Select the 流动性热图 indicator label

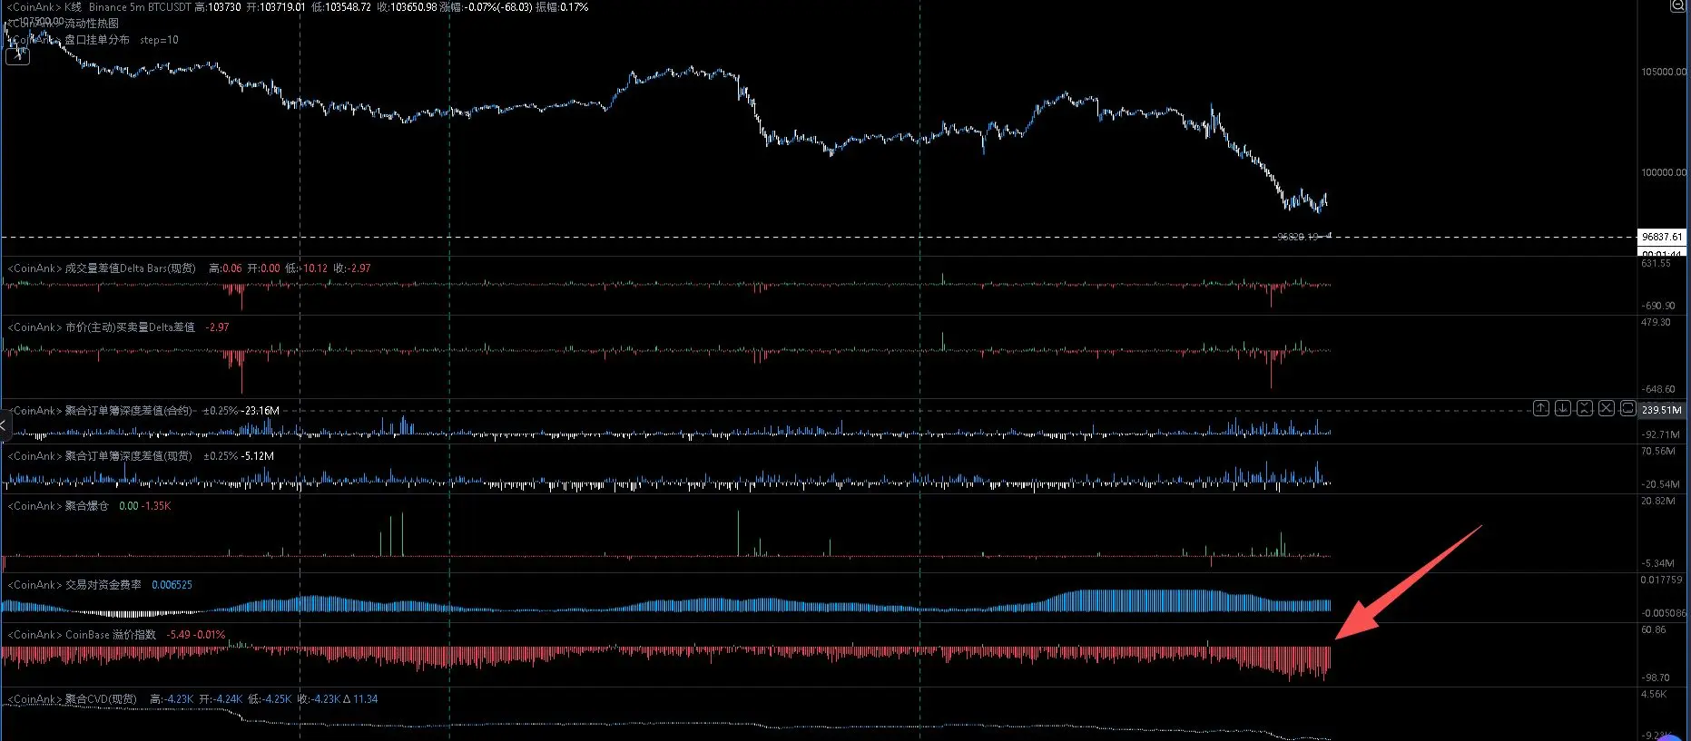coord(91,24)
